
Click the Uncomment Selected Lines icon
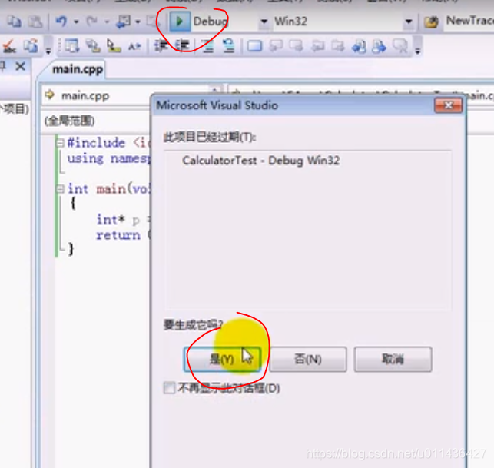click(229, 46)
